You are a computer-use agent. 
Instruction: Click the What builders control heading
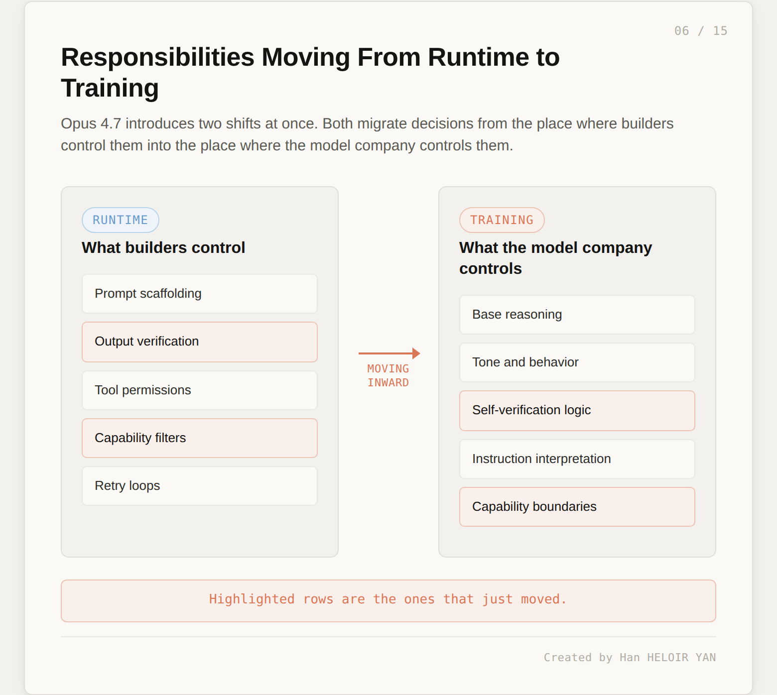point(163,248)
